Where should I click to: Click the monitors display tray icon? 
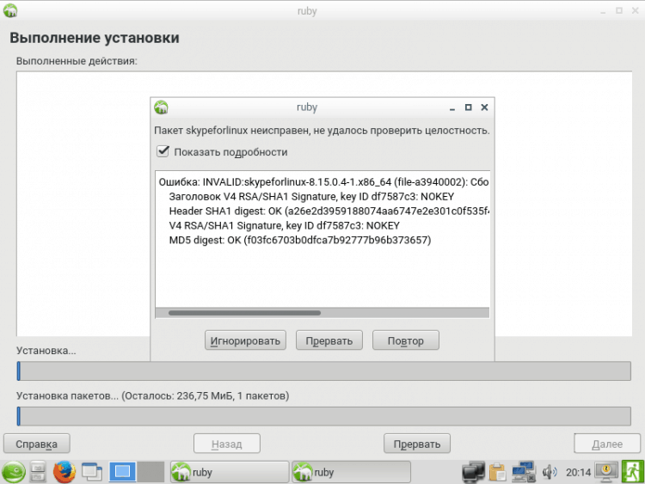(x=473, y=472)
